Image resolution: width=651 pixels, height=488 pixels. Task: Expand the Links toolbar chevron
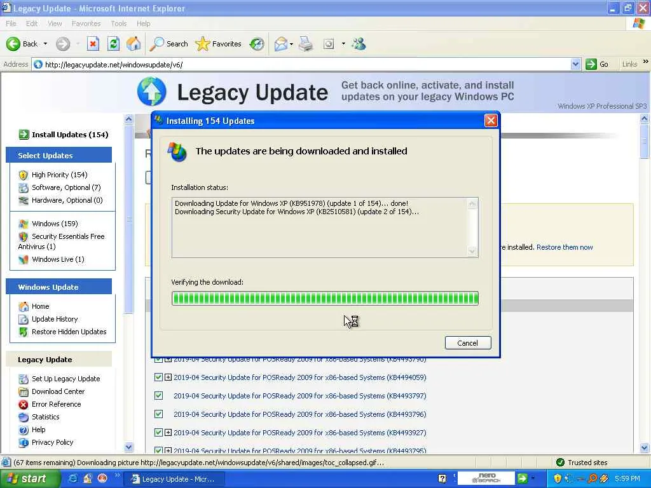pos(646,62)
